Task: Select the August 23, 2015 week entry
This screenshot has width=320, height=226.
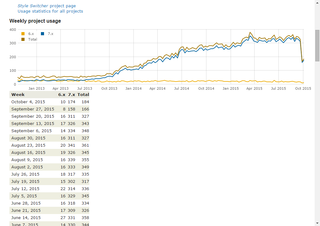Action: 28,145
